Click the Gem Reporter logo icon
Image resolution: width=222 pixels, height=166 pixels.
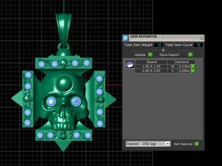pos(125,38)
